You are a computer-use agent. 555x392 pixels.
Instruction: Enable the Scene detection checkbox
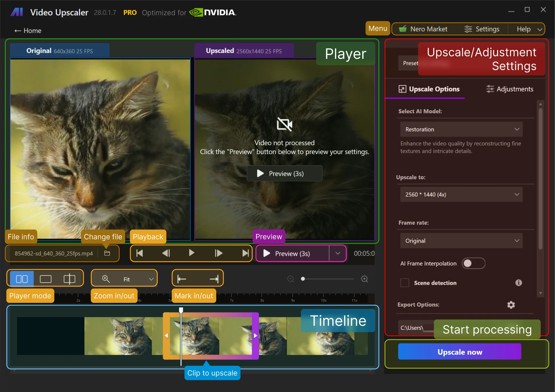click(405, 283)
